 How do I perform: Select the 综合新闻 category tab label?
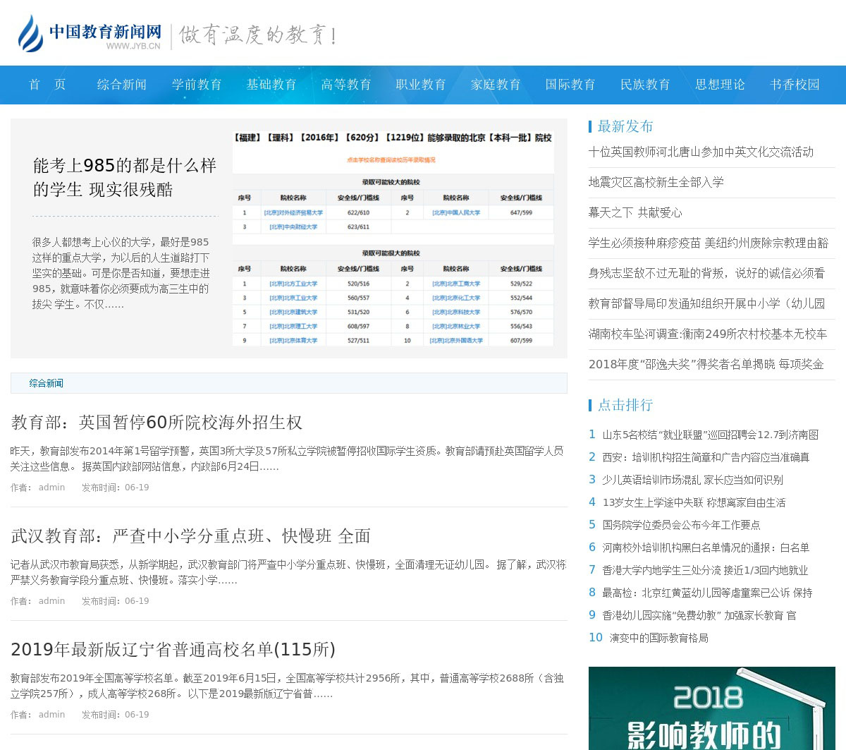coord(47,383)
